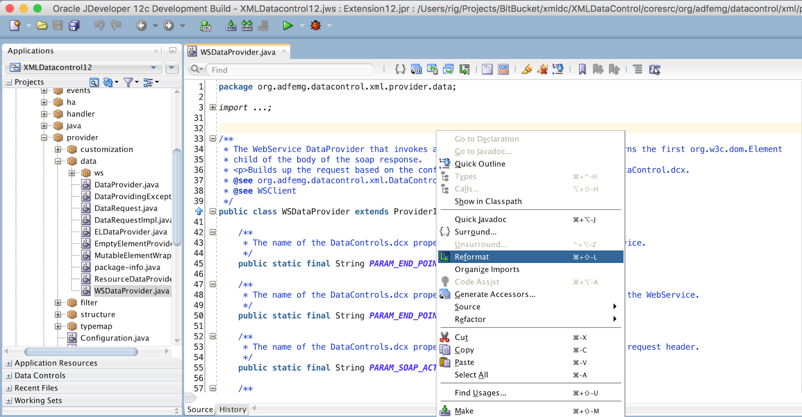Switch to the History tab
Screen dimensions: 802x417
(233, 409)
